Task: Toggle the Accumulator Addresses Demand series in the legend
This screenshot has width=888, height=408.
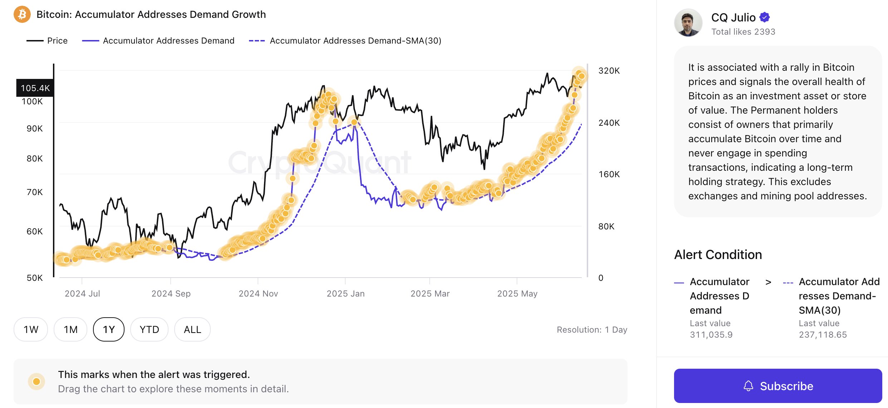Action: tap(168, 40)
